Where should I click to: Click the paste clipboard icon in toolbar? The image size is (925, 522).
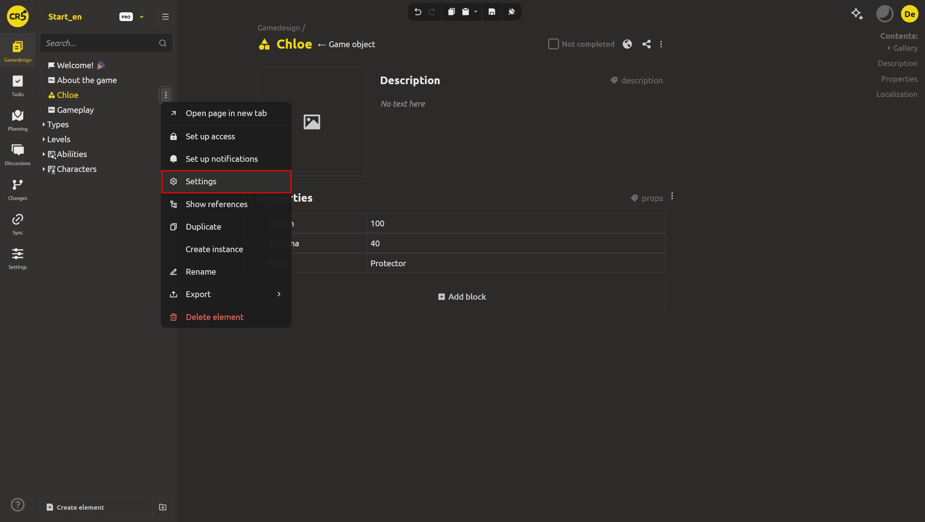465,12
